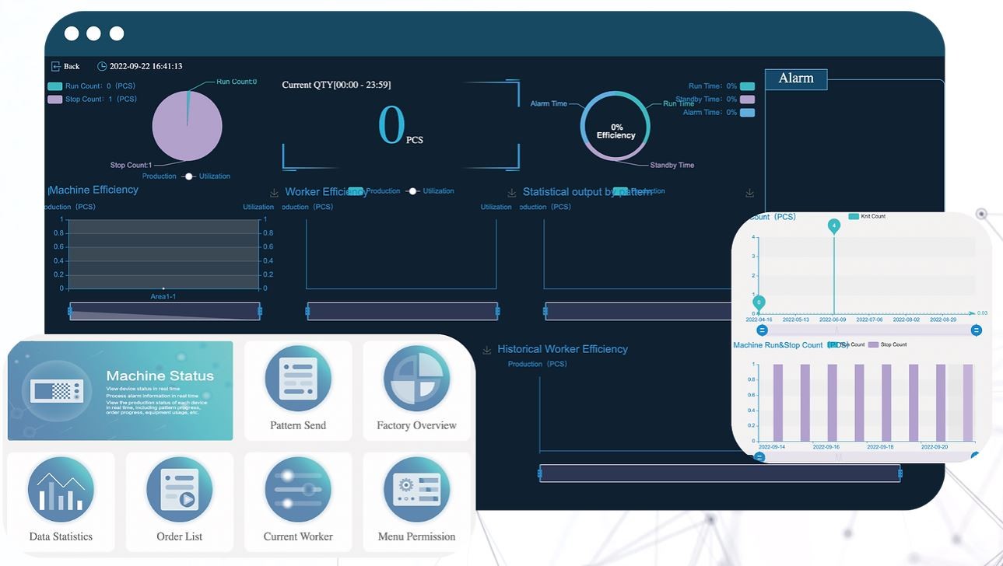
Task: Open the Menu Permission icon
Action: coord(416,490)
